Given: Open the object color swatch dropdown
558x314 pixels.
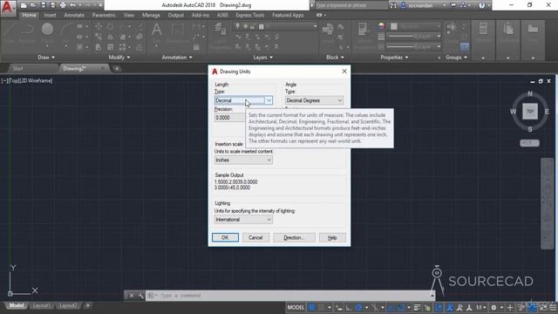Looking at the screenshot, I should coord(415,26).
